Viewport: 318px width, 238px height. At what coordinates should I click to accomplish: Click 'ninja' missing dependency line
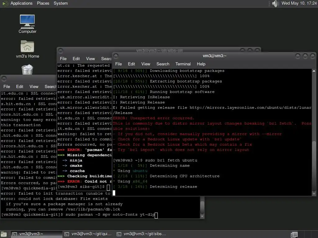(72, 160)
